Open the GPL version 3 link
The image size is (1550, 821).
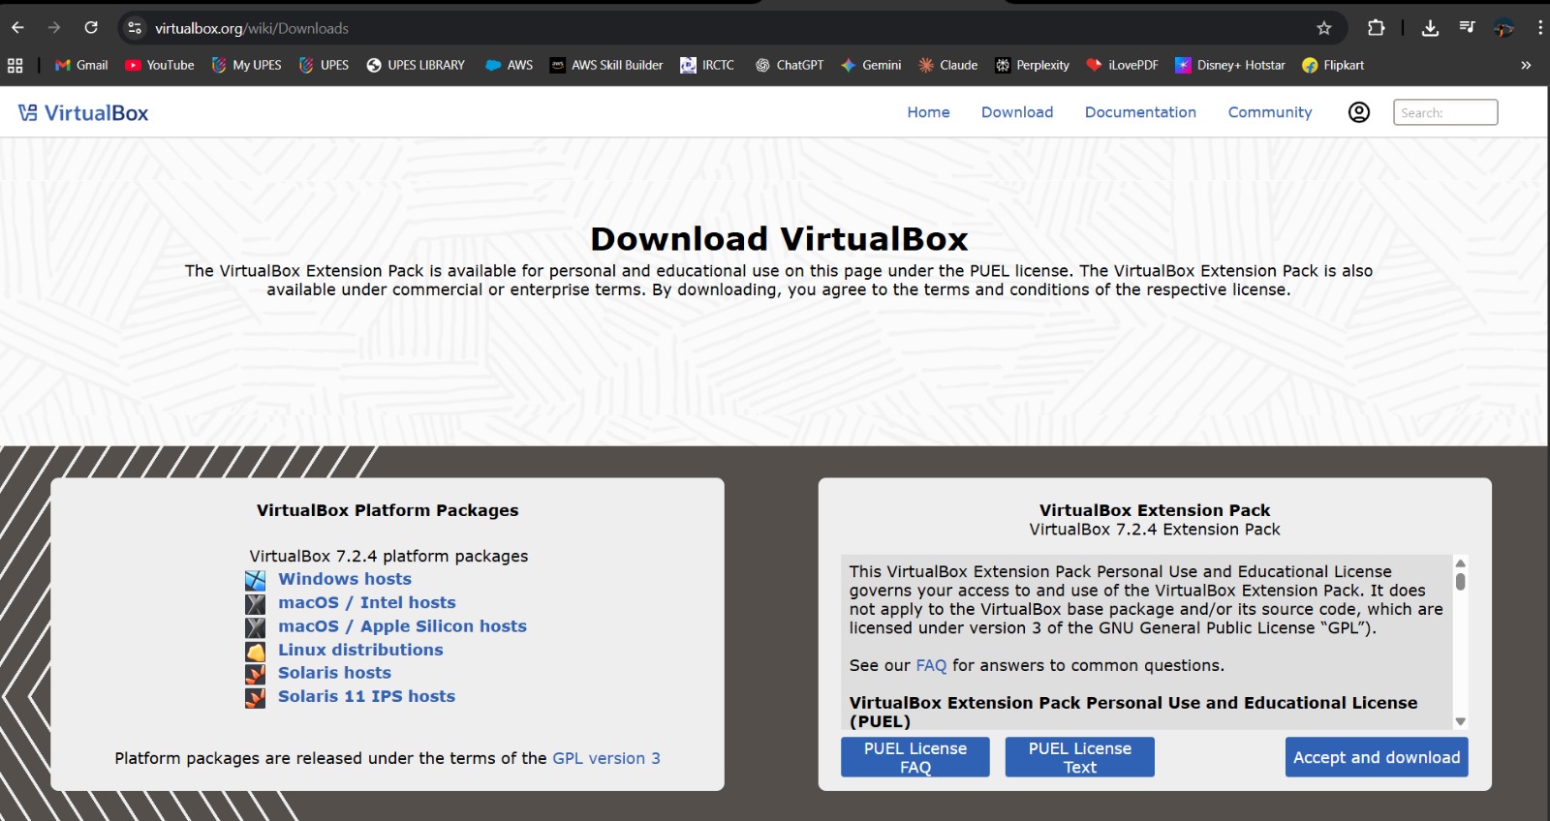click(605, 758)
